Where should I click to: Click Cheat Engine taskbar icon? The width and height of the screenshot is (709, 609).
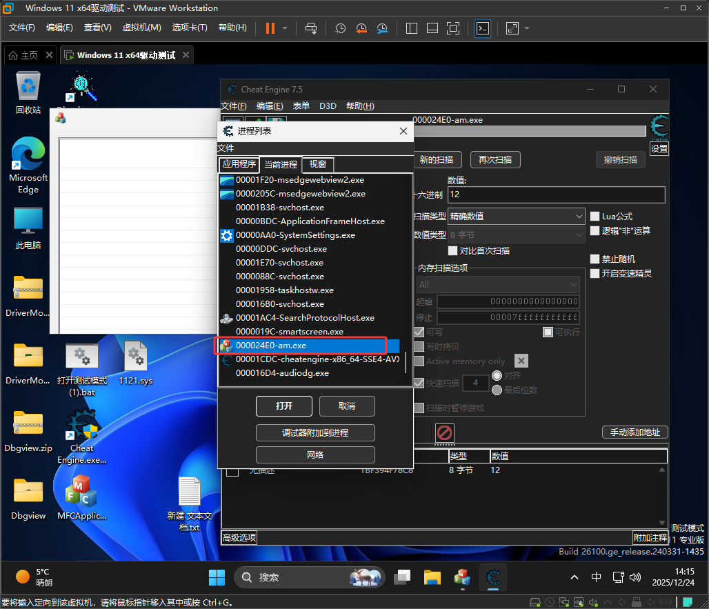pyautogui.click(x=493, y=577)
